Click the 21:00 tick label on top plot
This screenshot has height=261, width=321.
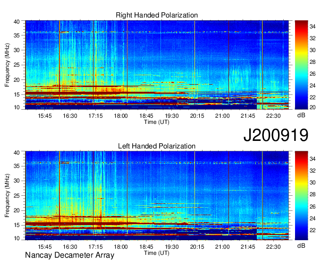pos(222,116)
